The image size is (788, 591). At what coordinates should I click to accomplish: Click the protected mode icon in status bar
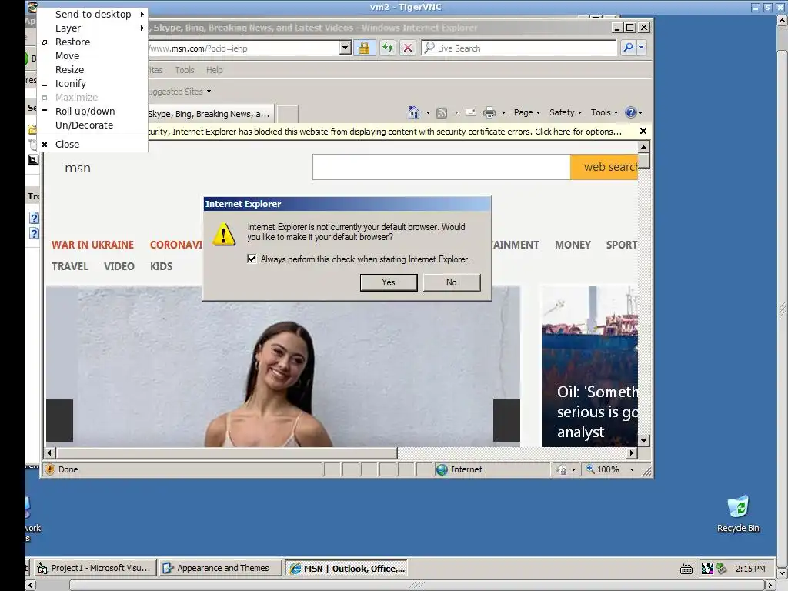click(561, 469)
